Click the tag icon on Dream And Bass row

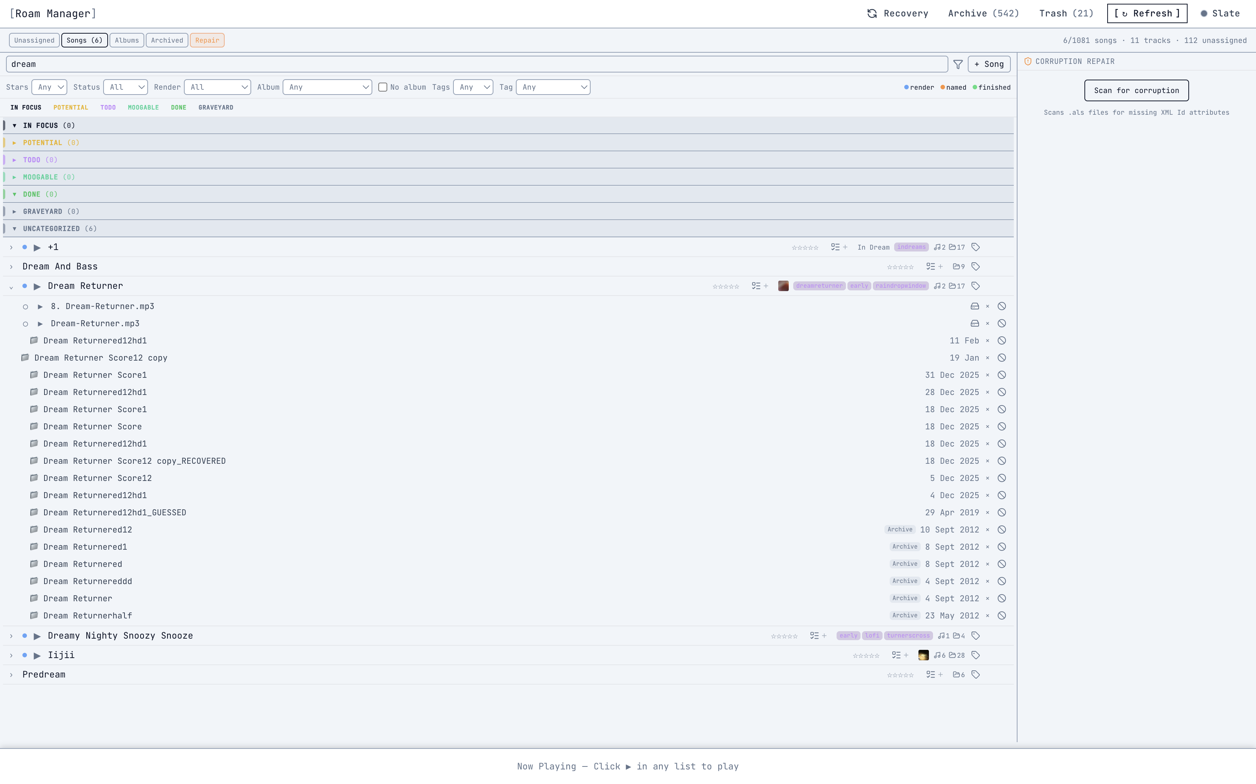click(975, 266)
